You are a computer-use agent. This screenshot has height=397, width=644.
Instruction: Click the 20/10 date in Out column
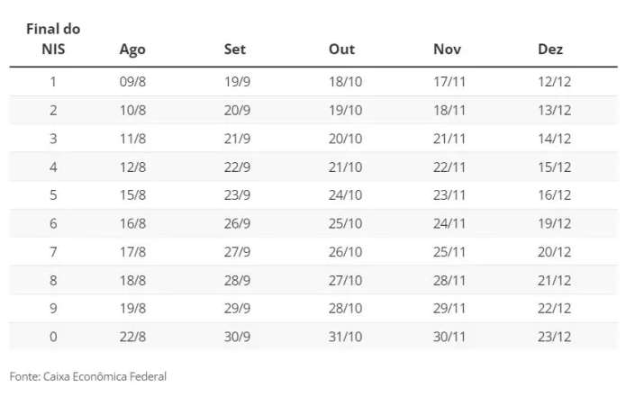tap(346, 139)
